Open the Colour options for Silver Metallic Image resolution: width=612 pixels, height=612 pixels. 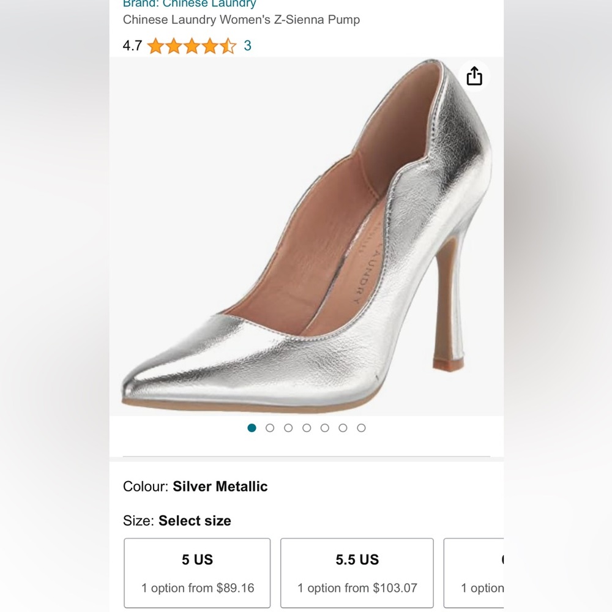pyautogui.click(x=220, y=487)
